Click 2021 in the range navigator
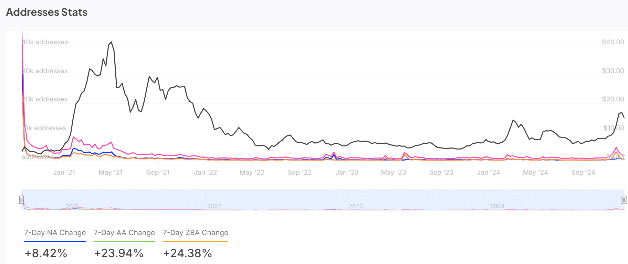This screenshot has width=628, height=264. tap(72, 206)
